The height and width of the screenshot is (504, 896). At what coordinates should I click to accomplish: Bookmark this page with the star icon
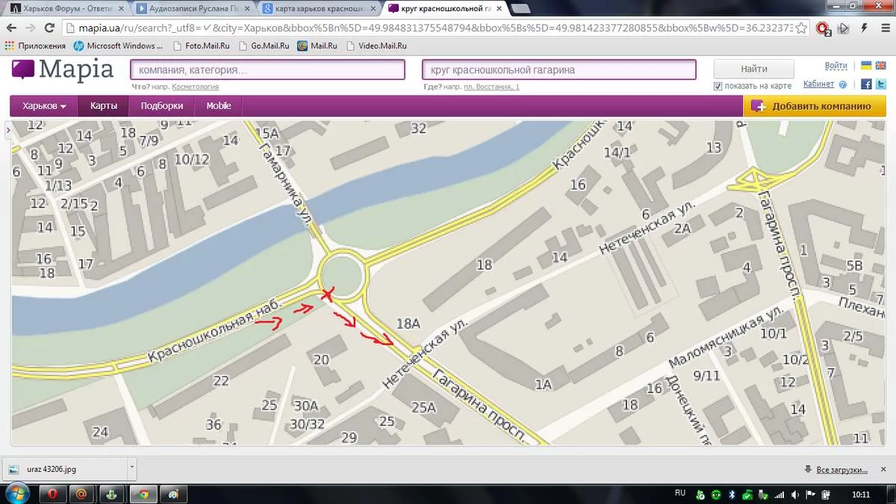click(801, 28)
